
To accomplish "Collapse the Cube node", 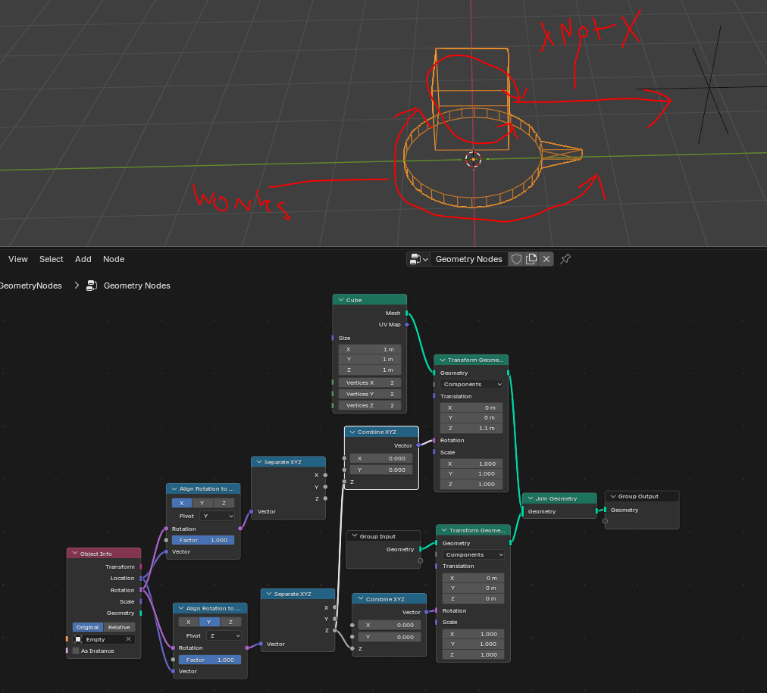I will [x=341, y=300].
